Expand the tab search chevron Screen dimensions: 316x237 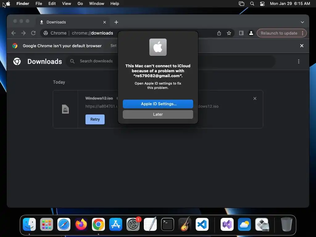[x=302, y=22]
